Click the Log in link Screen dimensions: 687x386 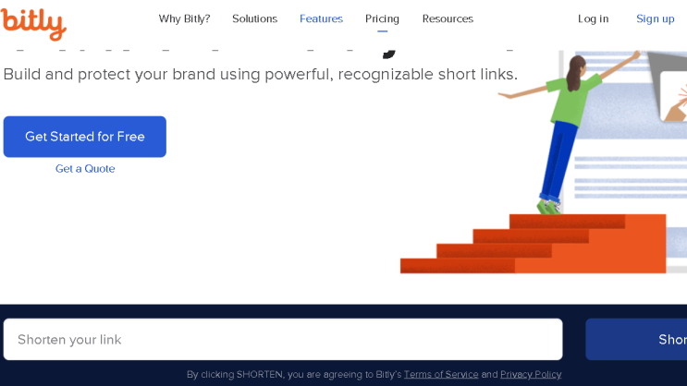pos(593,18)
